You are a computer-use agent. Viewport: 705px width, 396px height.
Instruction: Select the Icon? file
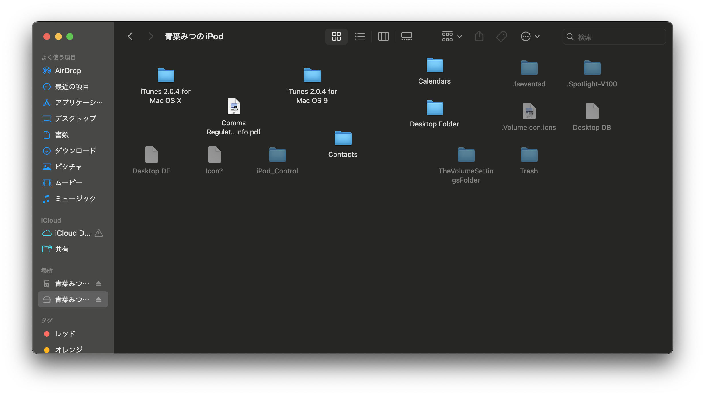coord(214,161)
